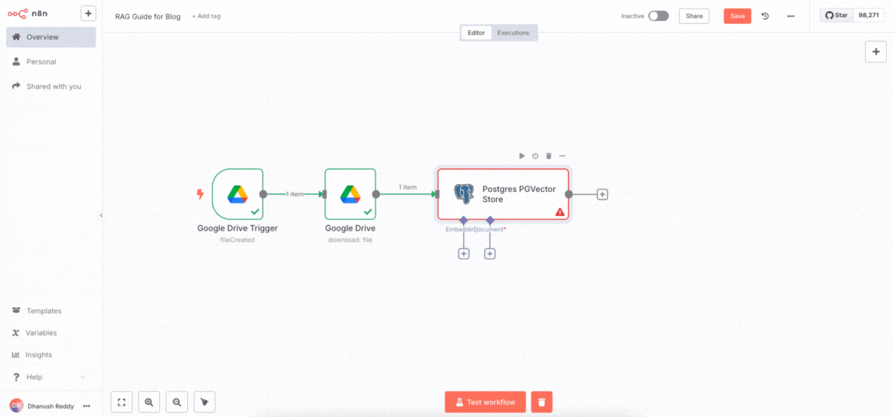
Task: Execute Postgres node with play icon
Action: tap(522, 156)
